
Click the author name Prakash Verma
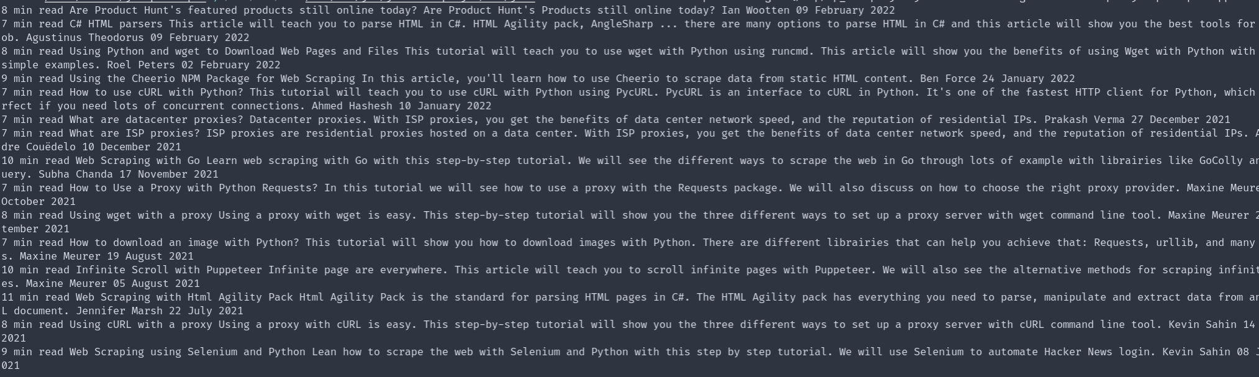1084,120
